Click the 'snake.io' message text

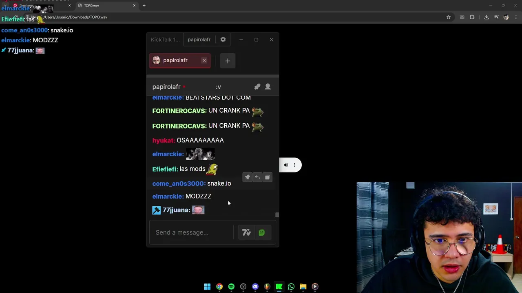pyautogui.click(x=219, y=184)
